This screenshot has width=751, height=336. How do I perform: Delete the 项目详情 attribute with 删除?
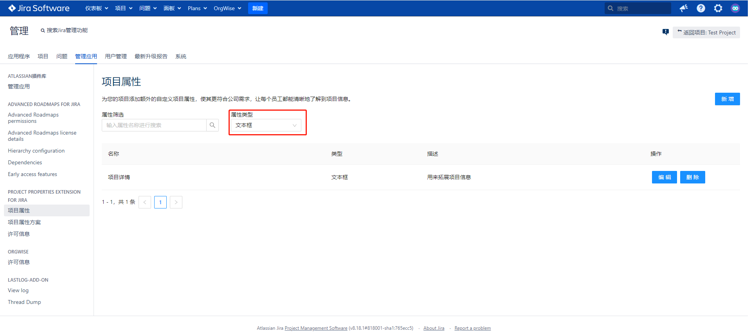tap(692, 177)
